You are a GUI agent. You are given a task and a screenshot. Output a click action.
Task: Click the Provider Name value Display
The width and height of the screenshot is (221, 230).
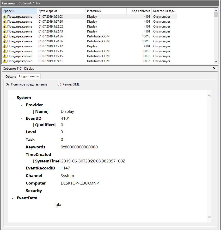67,112
